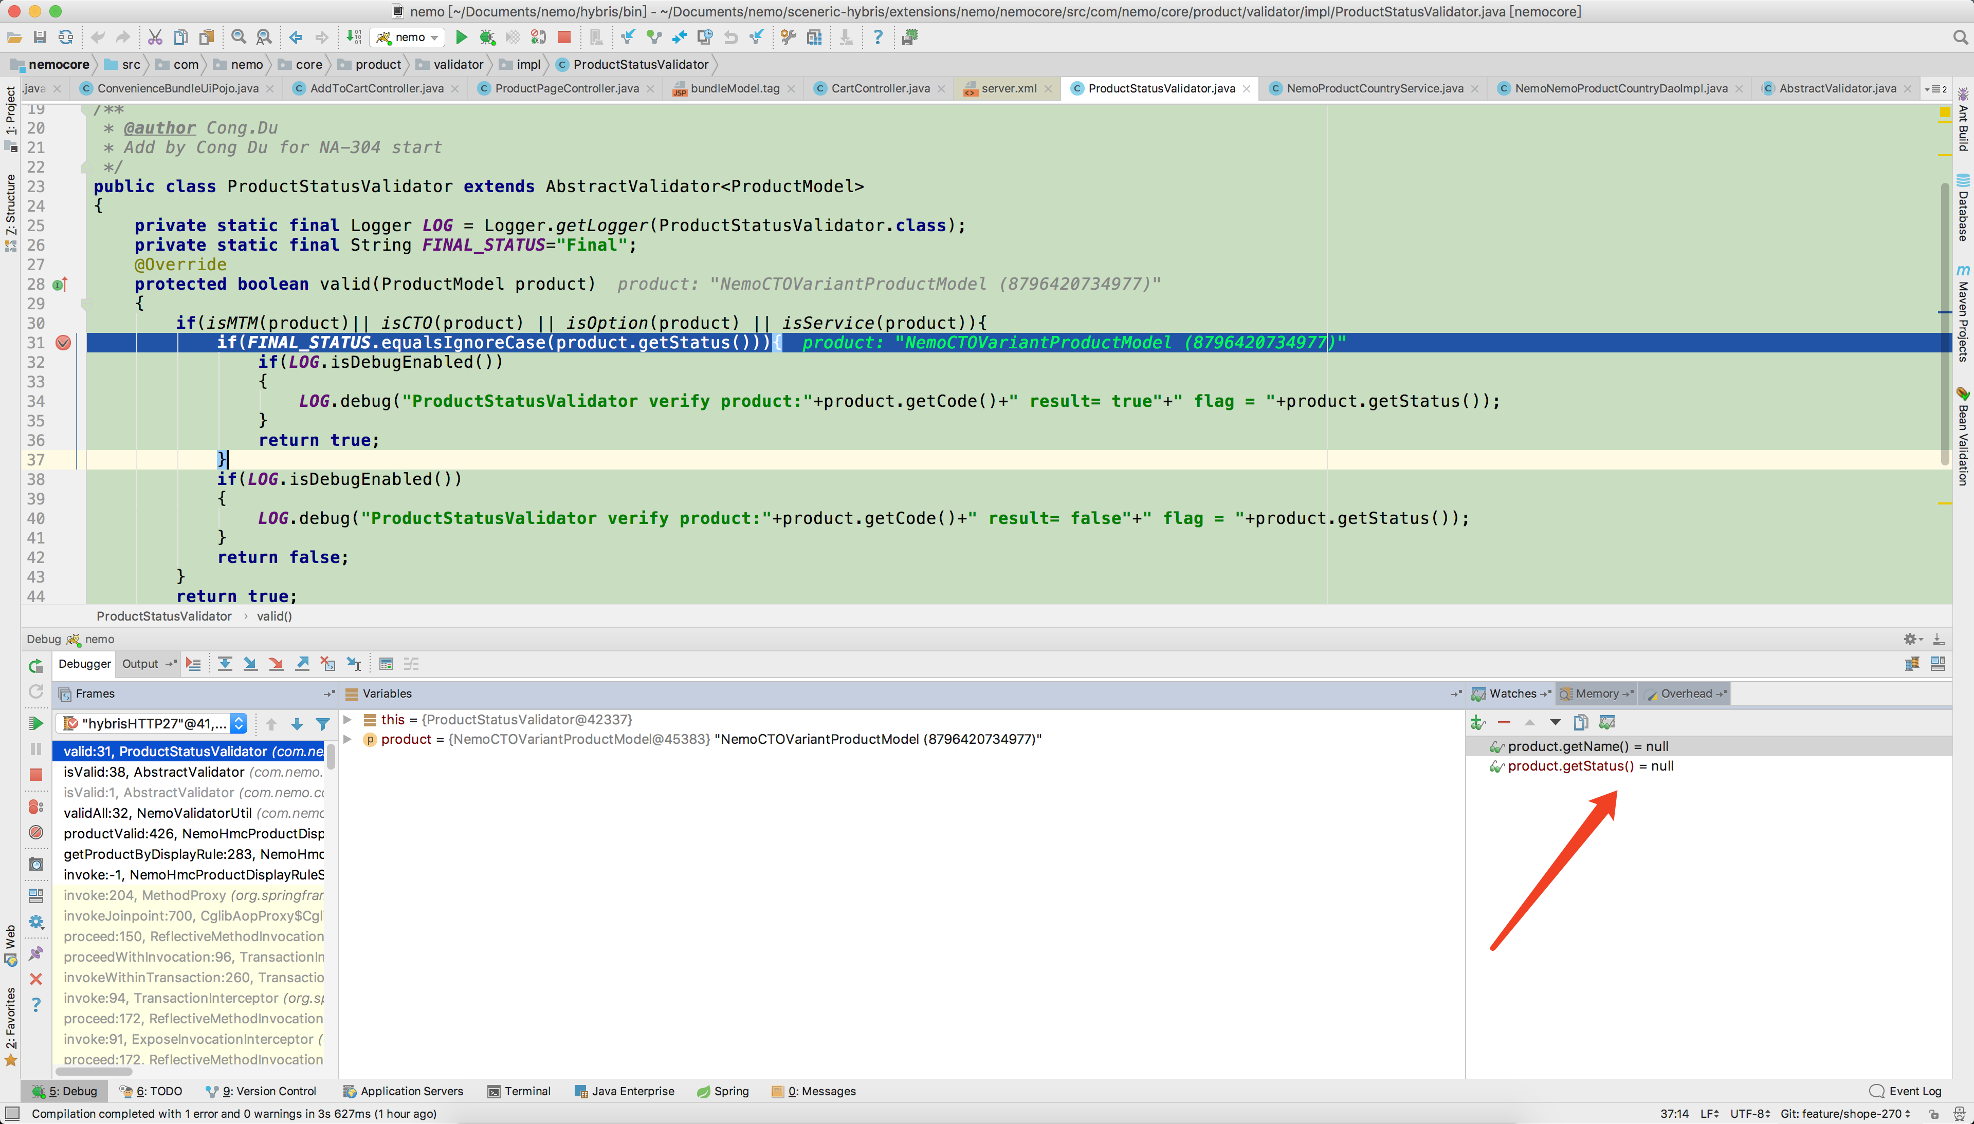Image resolution: width=1974 pixels, height=1124 pixels.
Task: Click VCS Update Project icon
Action: tap(628, 37)
